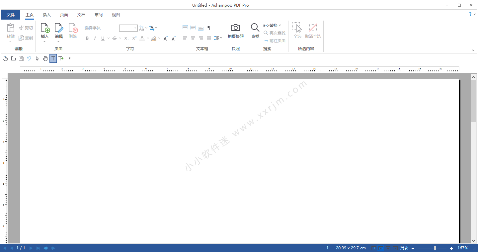Click Find Again (再次查找)

(275, 33)
